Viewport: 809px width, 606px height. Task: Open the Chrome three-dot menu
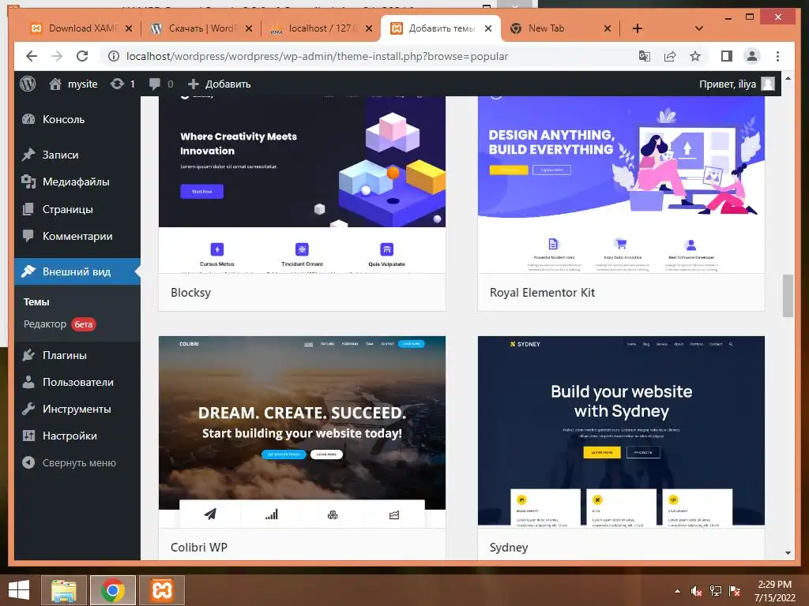[777, 56]
